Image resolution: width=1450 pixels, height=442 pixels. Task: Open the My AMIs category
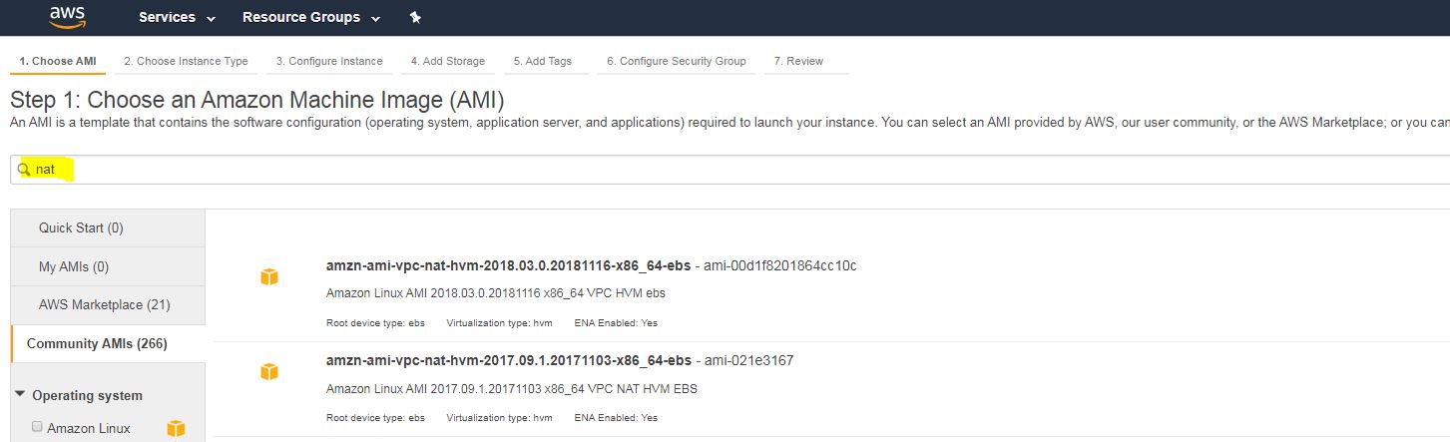74,266
